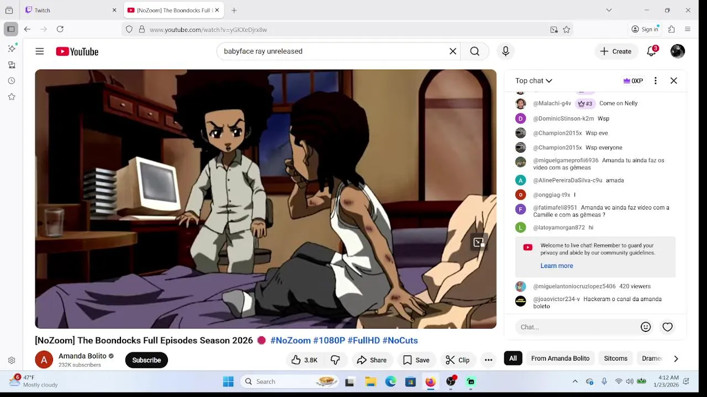Open synced tabs sidebar icon
The image size is (707, 397).
coord(12,65)
